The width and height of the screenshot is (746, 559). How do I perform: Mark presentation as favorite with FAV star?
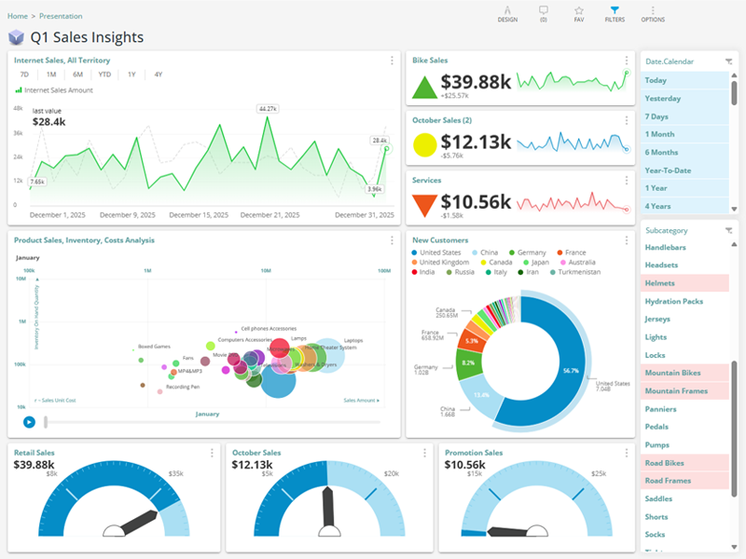tap(578, 14)
